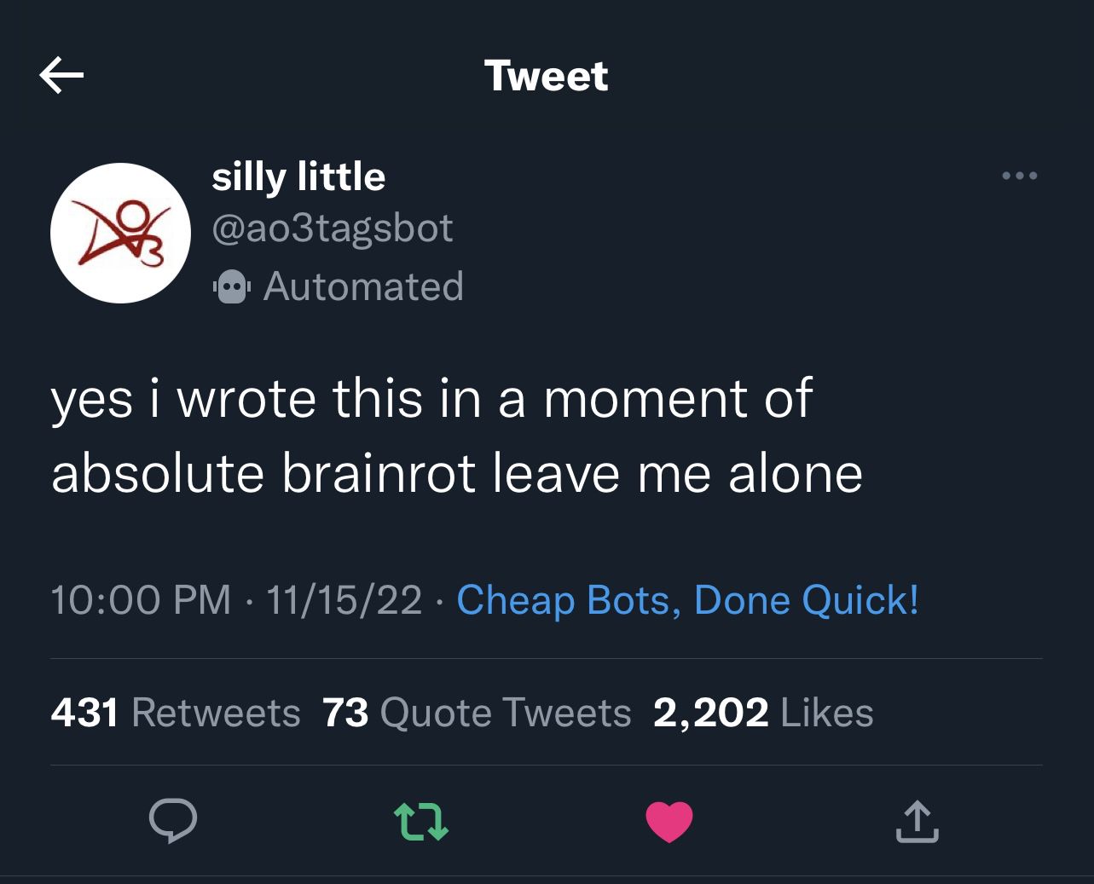The width and height of the screenshot is (1094, 884).
Task: Tap the robot Automated label icon
Action: point(230,286)
